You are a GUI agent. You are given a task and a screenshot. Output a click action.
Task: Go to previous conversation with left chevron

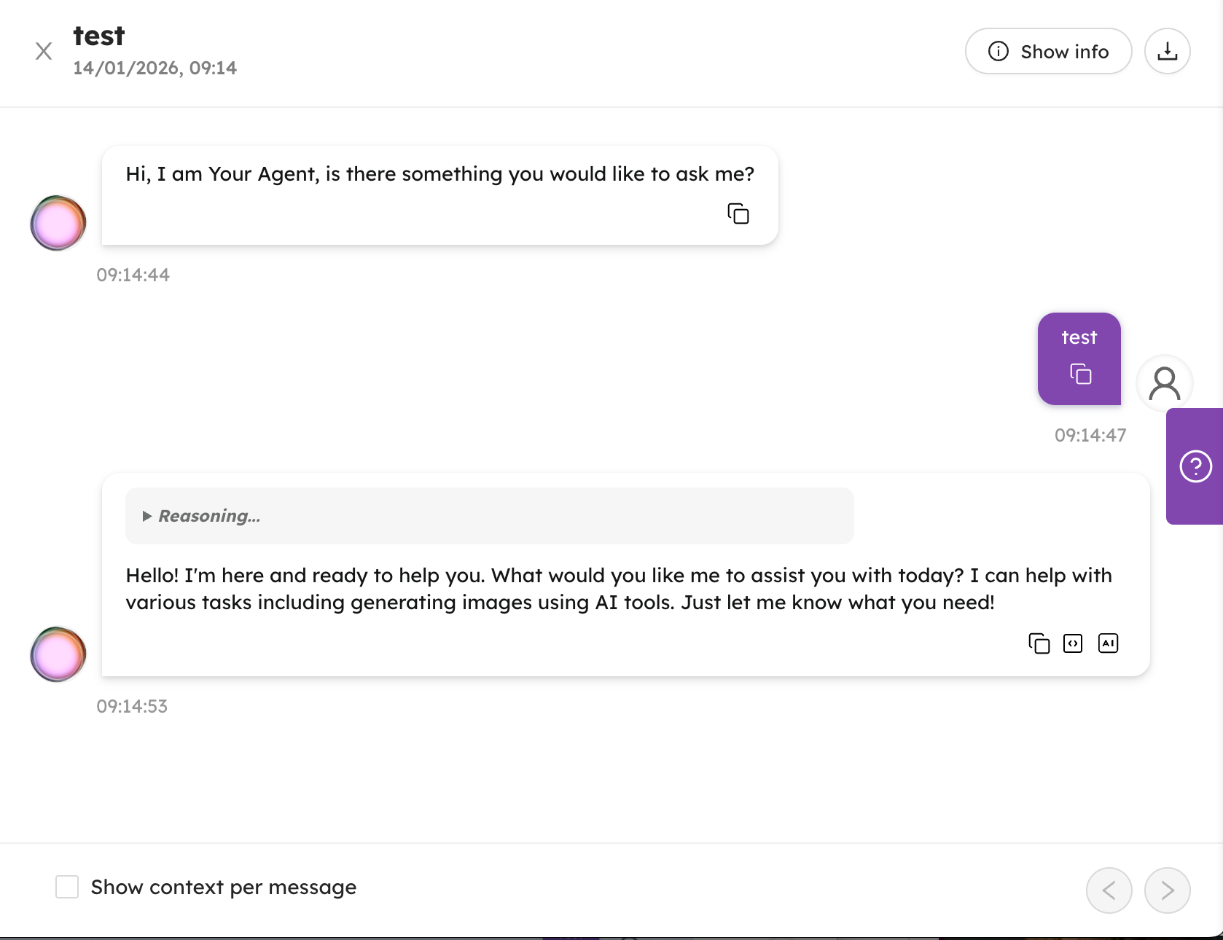1109,890
